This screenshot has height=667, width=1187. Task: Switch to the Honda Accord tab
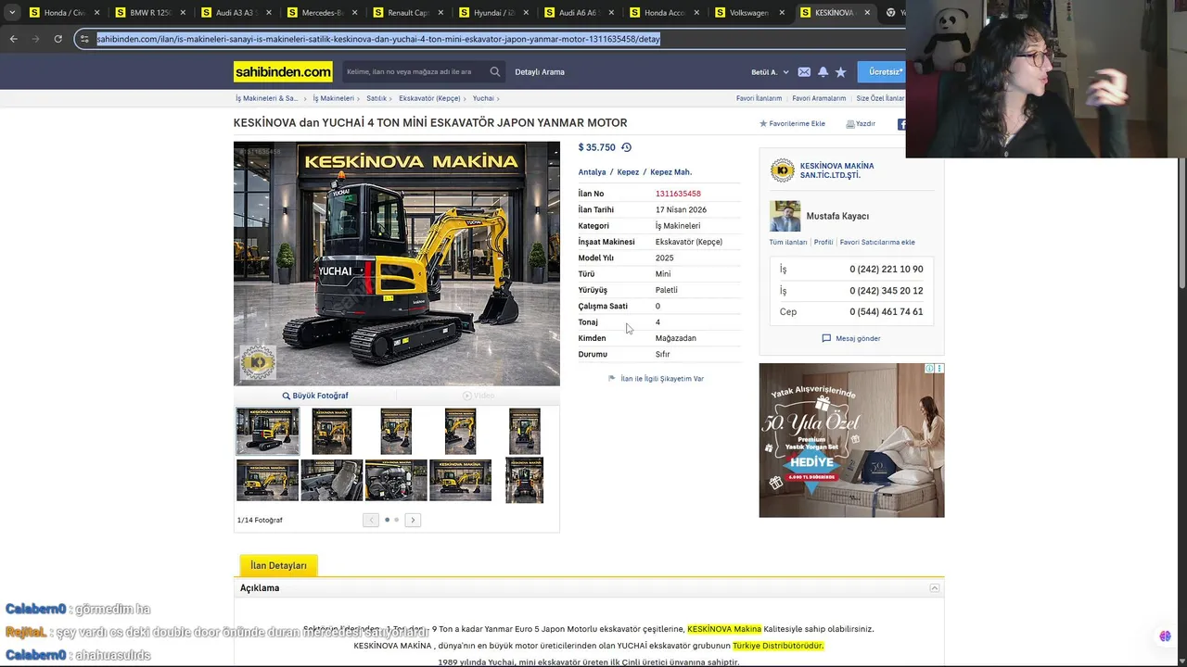coord(662,13)
